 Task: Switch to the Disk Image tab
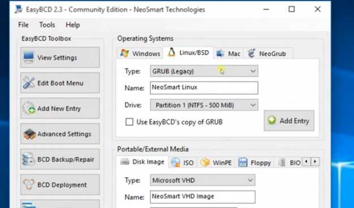[143, 162]
